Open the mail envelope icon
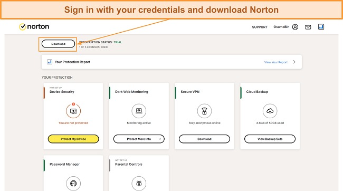 pos(308,27)
